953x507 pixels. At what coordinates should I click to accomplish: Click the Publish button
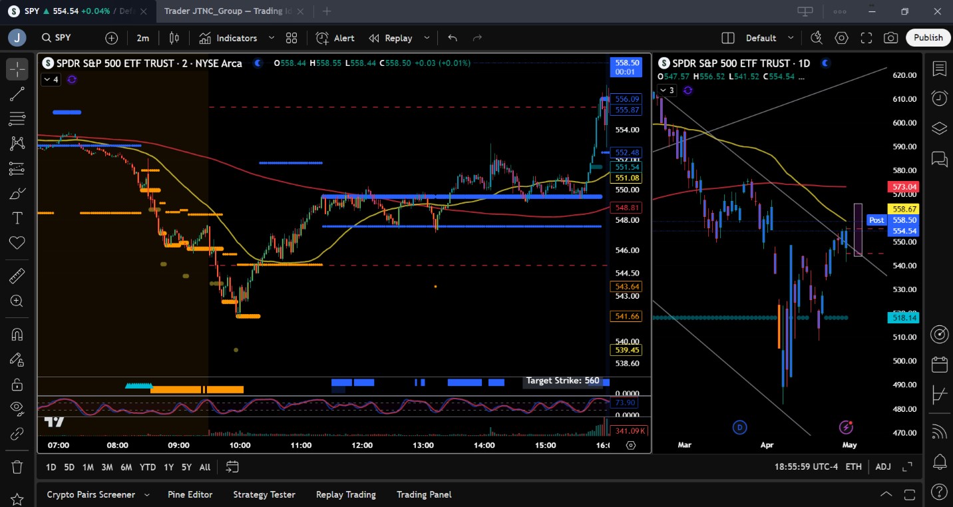tap(928, 38)
